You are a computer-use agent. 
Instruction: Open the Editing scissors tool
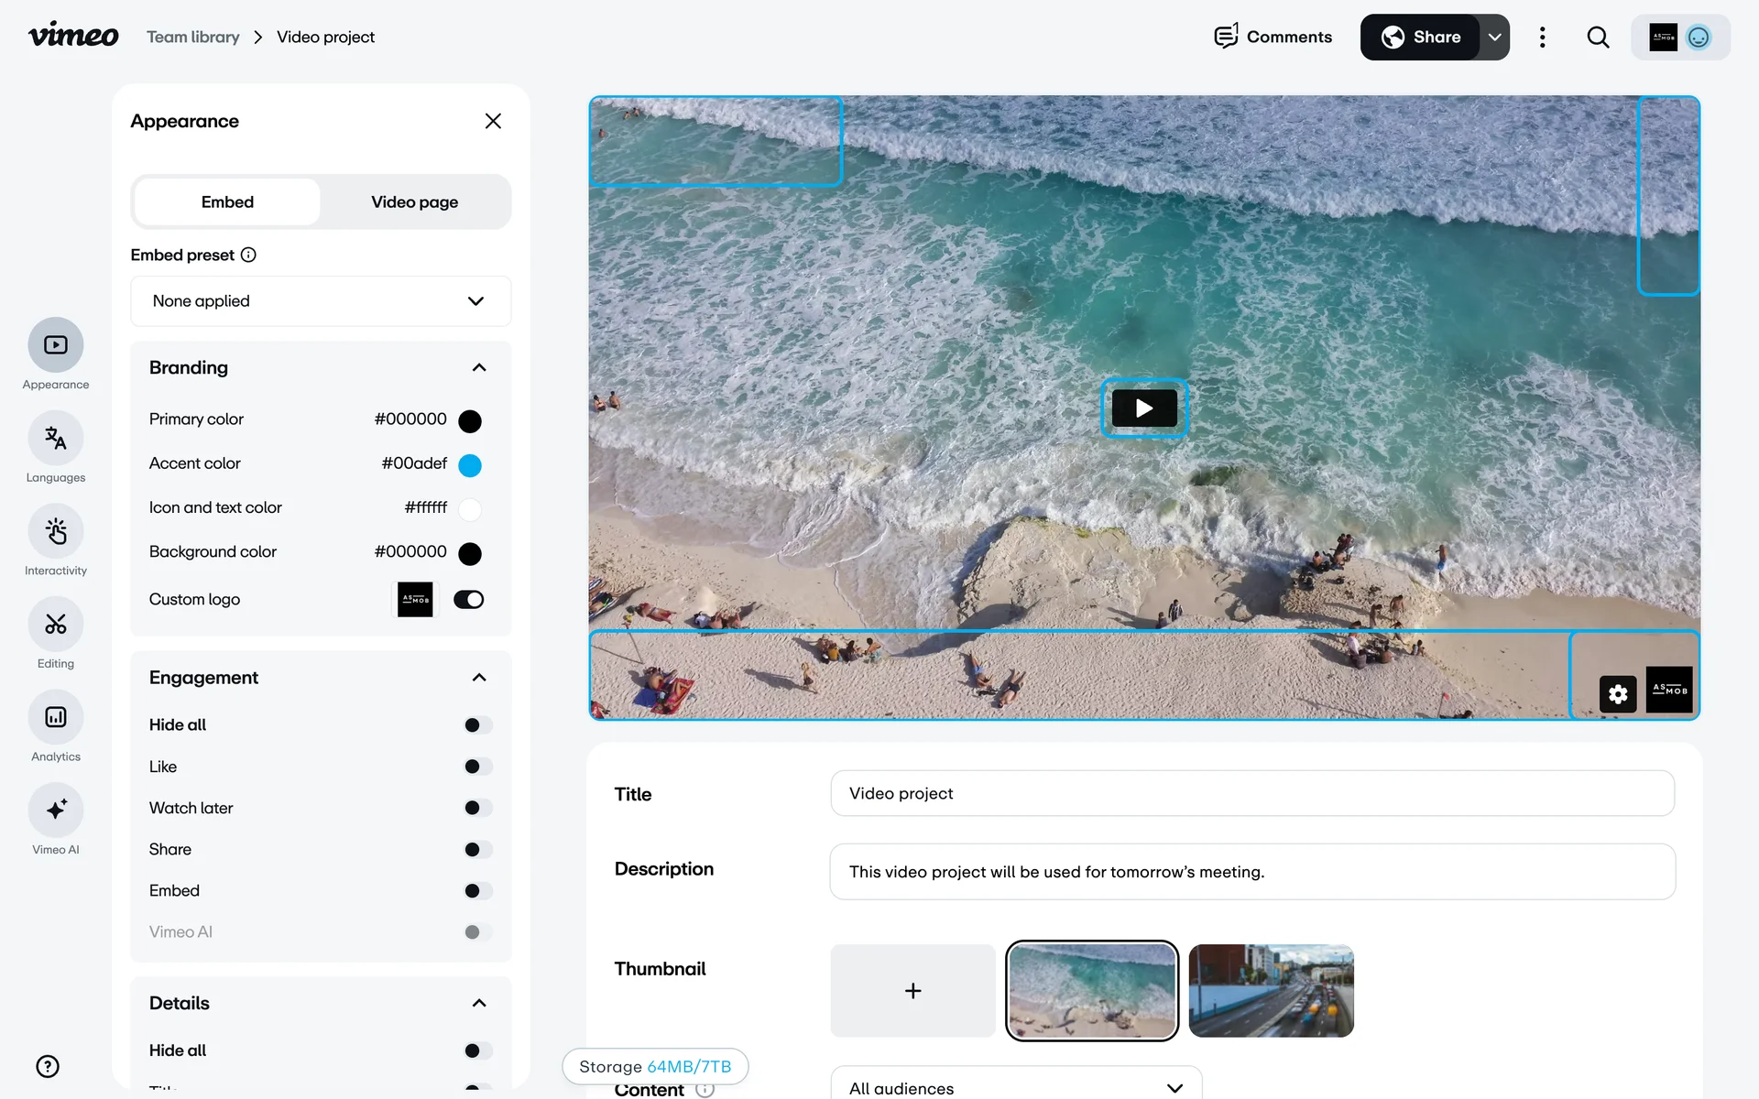click(56, 625)
